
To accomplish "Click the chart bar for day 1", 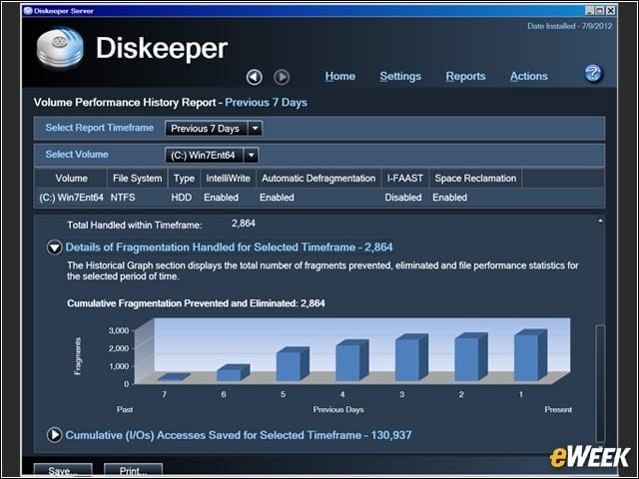I will [530, 355].
